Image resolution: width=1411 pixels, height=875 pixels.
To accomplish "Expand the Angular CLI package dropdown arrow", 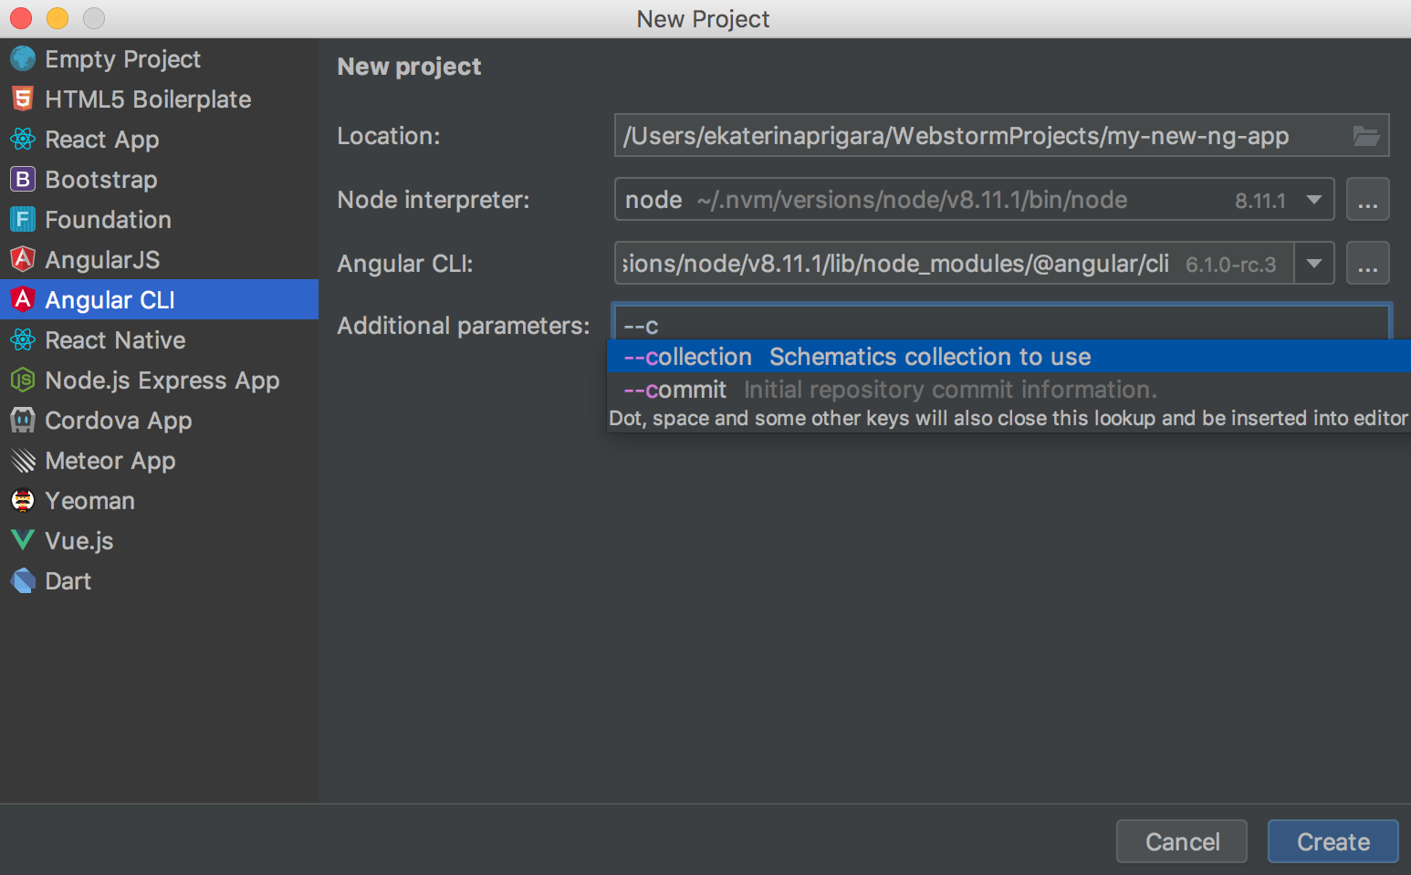I will coord(1314,264).
